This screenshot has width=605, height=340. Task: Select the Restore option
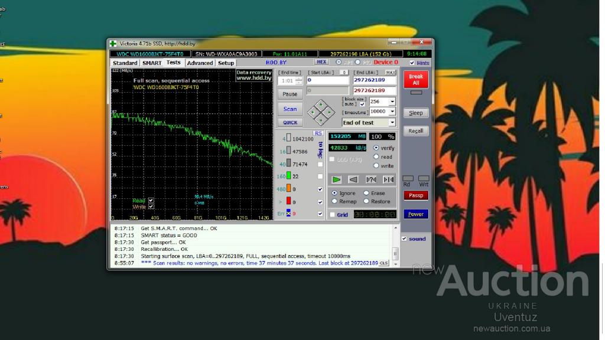pos(366,201)
